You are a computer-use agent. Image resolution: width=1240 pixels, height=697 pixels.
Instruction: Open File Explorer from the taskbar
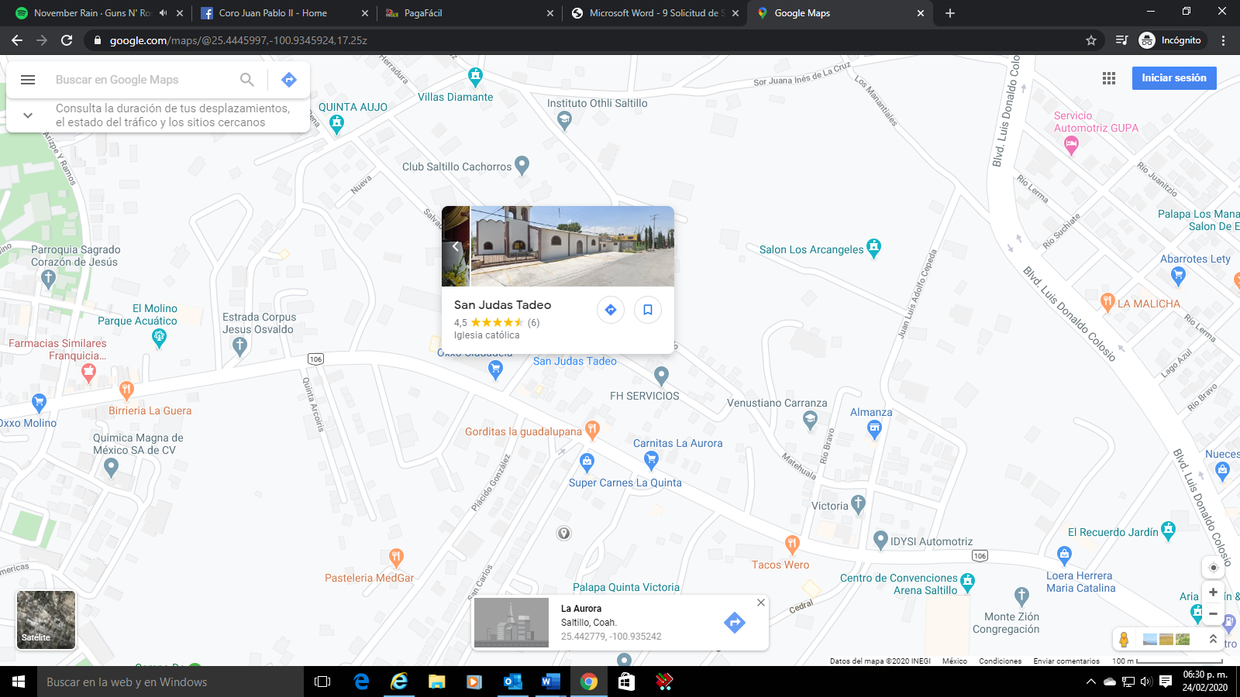(437, 682)
